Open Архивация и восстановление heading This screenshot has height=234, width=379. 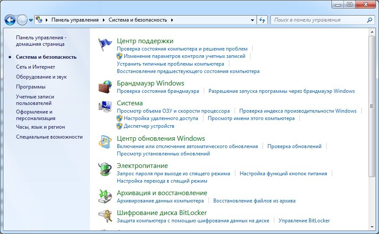162,193
